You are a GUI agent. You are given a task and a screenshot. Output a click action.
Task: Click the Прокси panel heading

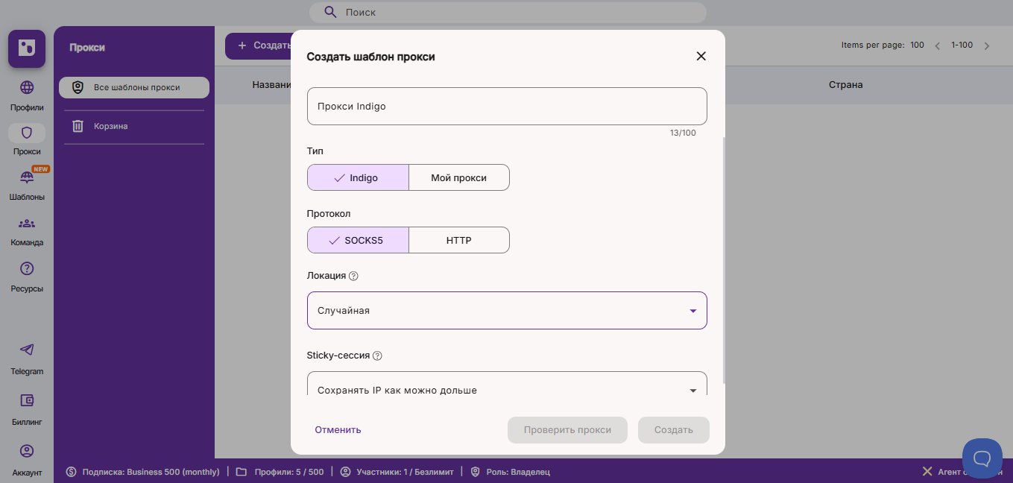coord(87,47)
